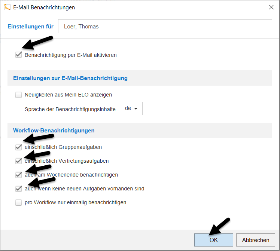Screen dimensions: 280x251
Task: Disable 'Benachrichtigung per E-Mail aktivieren' checkbox
Action: coord(19,55)
